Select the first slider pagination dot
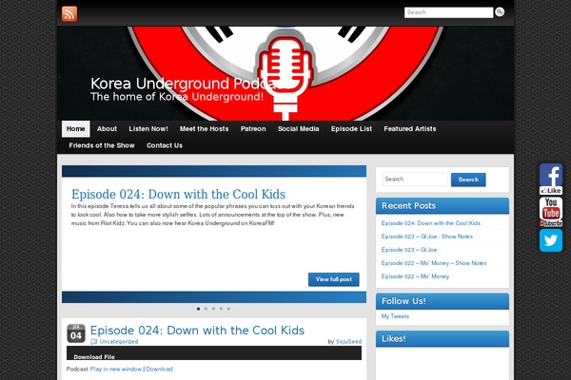The height and width of the screenshot is (380, 571). (x=198, y=309)
